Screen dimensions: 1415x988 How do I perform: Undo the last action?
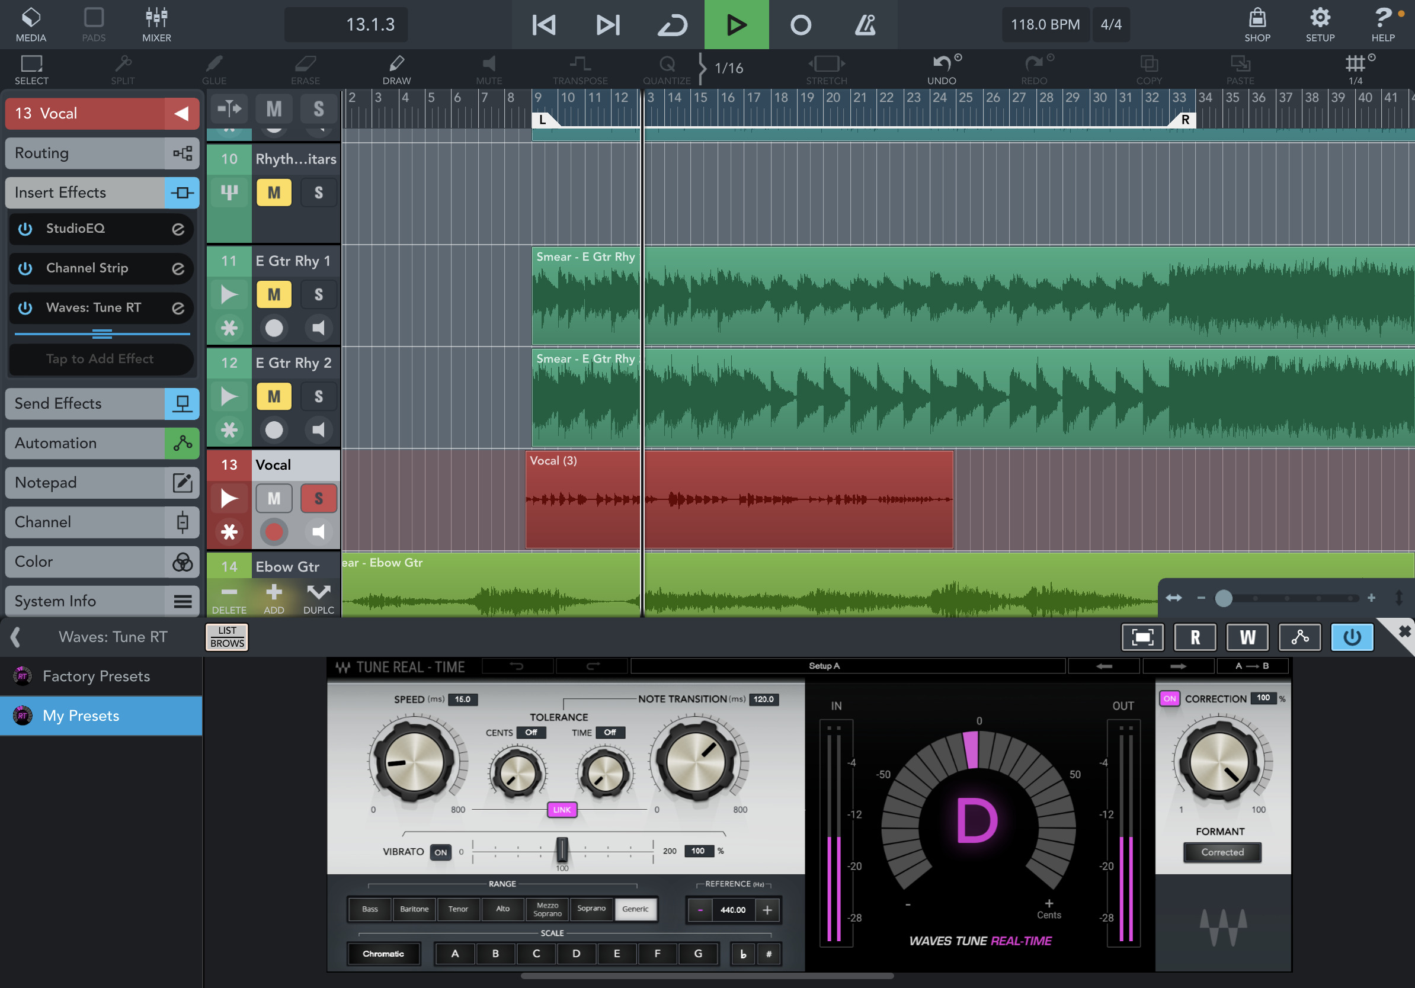tap(942, 69)
